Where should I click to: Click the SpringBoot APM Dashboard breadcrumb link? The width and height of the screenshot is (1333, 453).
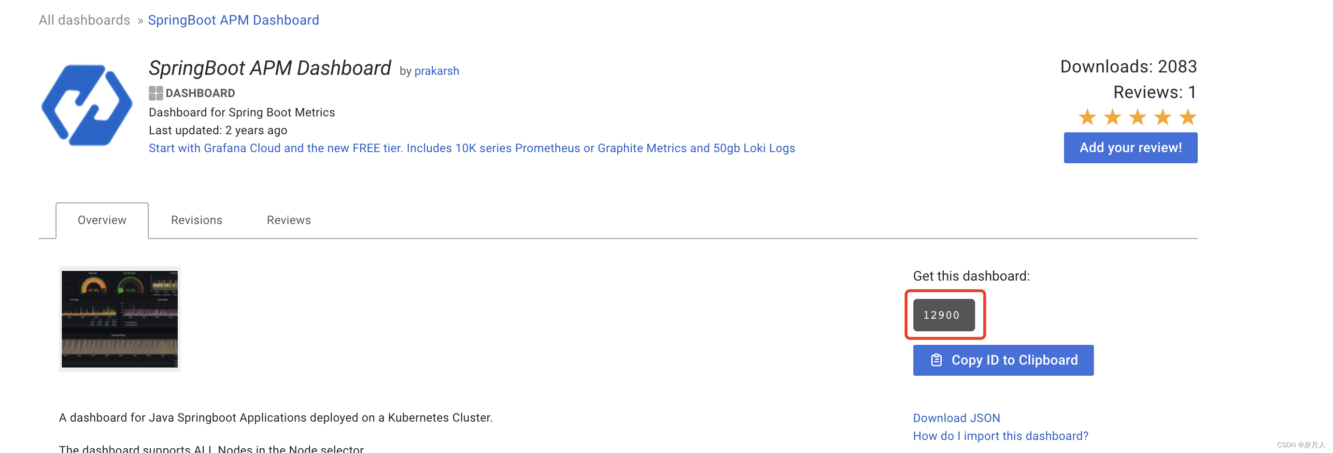(233, 20)
